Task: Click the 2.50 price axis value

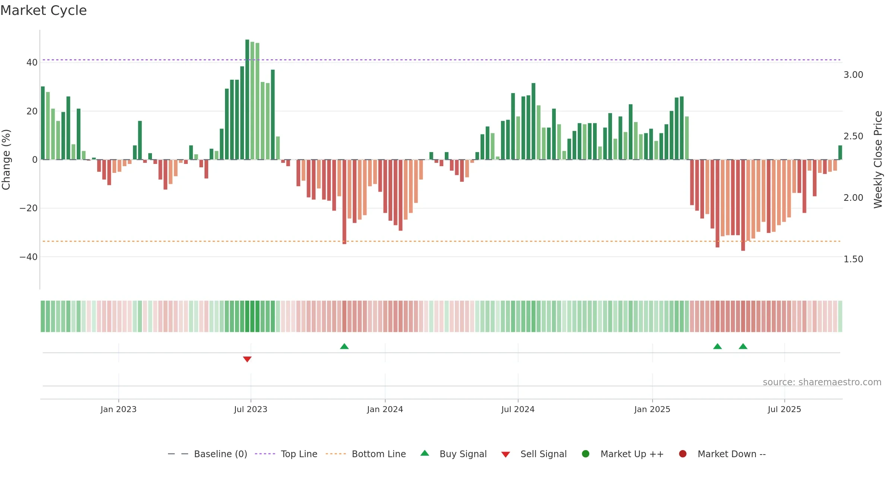Action: point(853,136)
